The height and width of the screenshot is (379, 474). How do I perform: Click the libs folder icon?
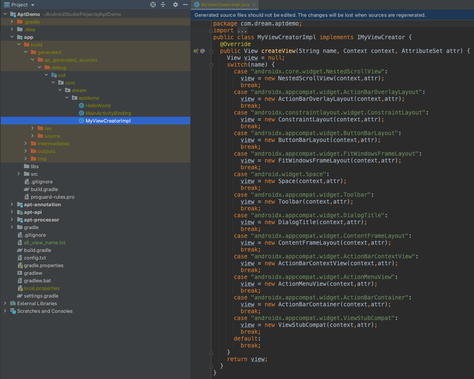tap(27, 166)
